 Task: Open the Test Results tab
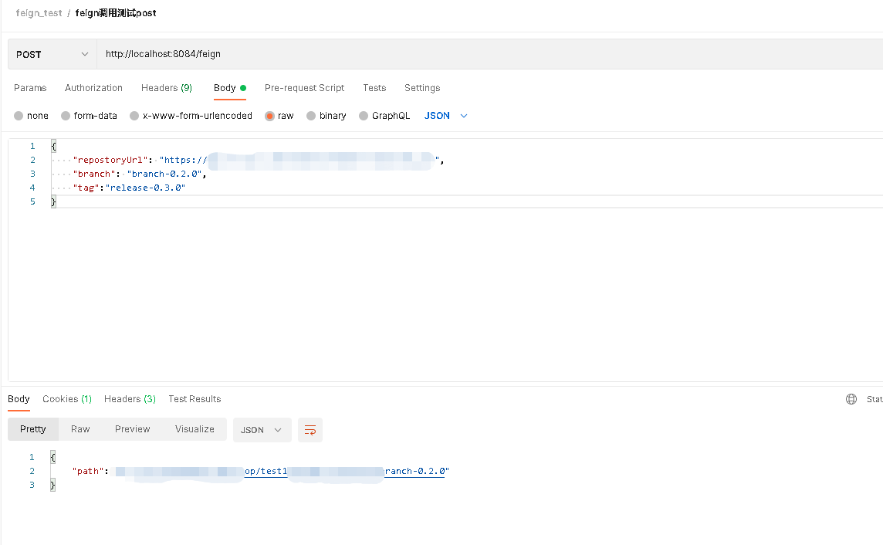[194, 399]
